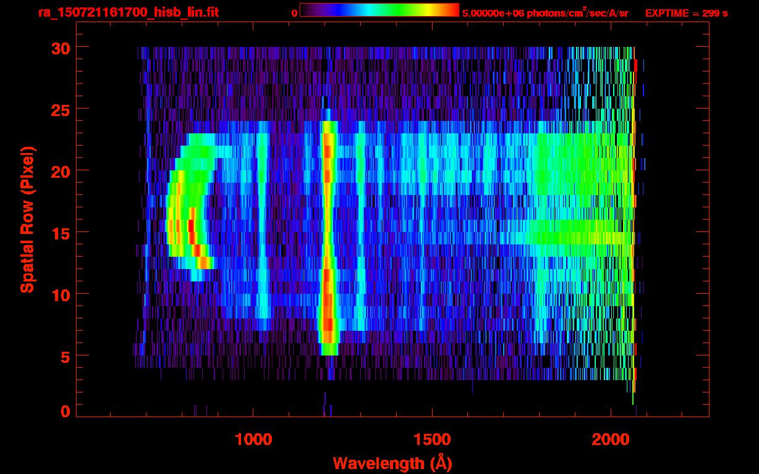Click the color bar legend at top
The width and height of the screenshot is (759, 474).
point(380,10)
